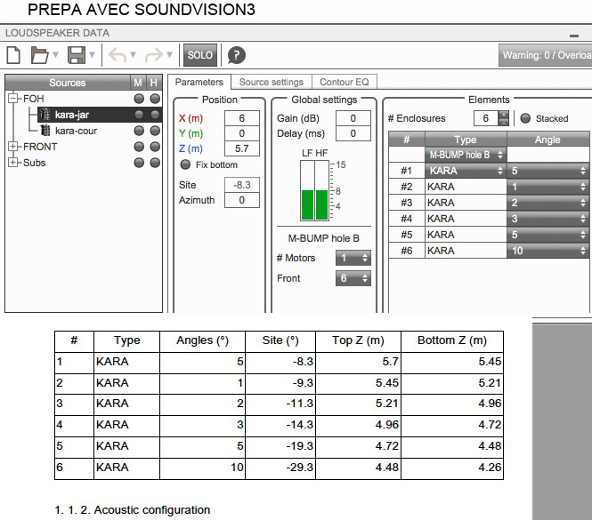Screen dimensions: 592x520
Task: Click the Y (m) position field
Action: click(241, 133)
